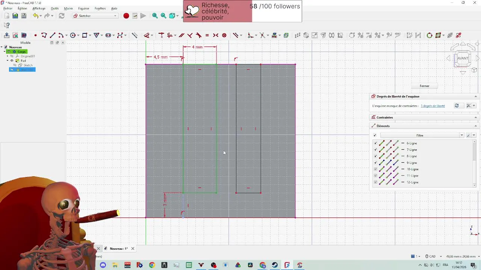Image resolution: width=481 pixels, height=270 pixels.
Task: Zoom to fit all content
Action: (155, 16)
